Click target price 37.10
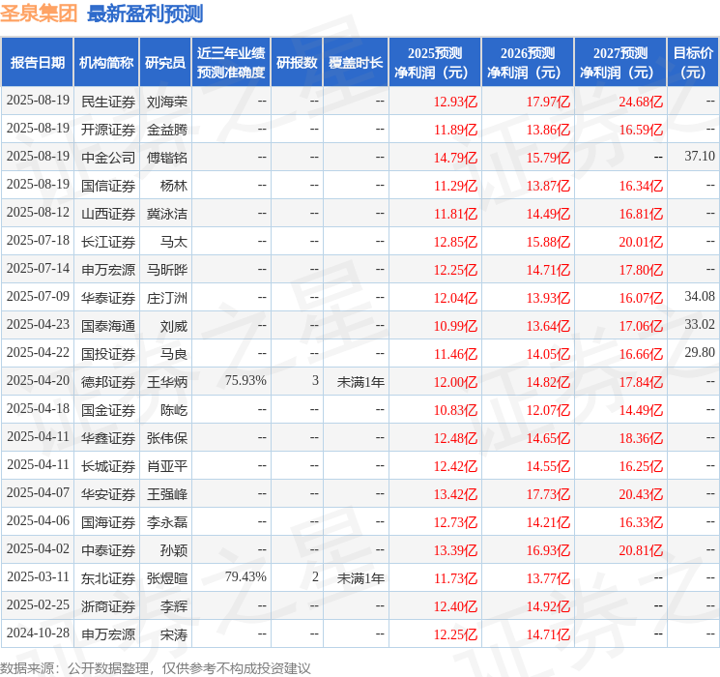The height and width of the screenshot is (677, 720). click(x=700, y=157)
